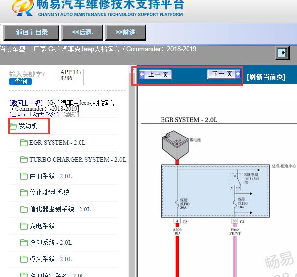Click the keyword search input field
Screen dimensions: 297x277
tap(27, 74)
